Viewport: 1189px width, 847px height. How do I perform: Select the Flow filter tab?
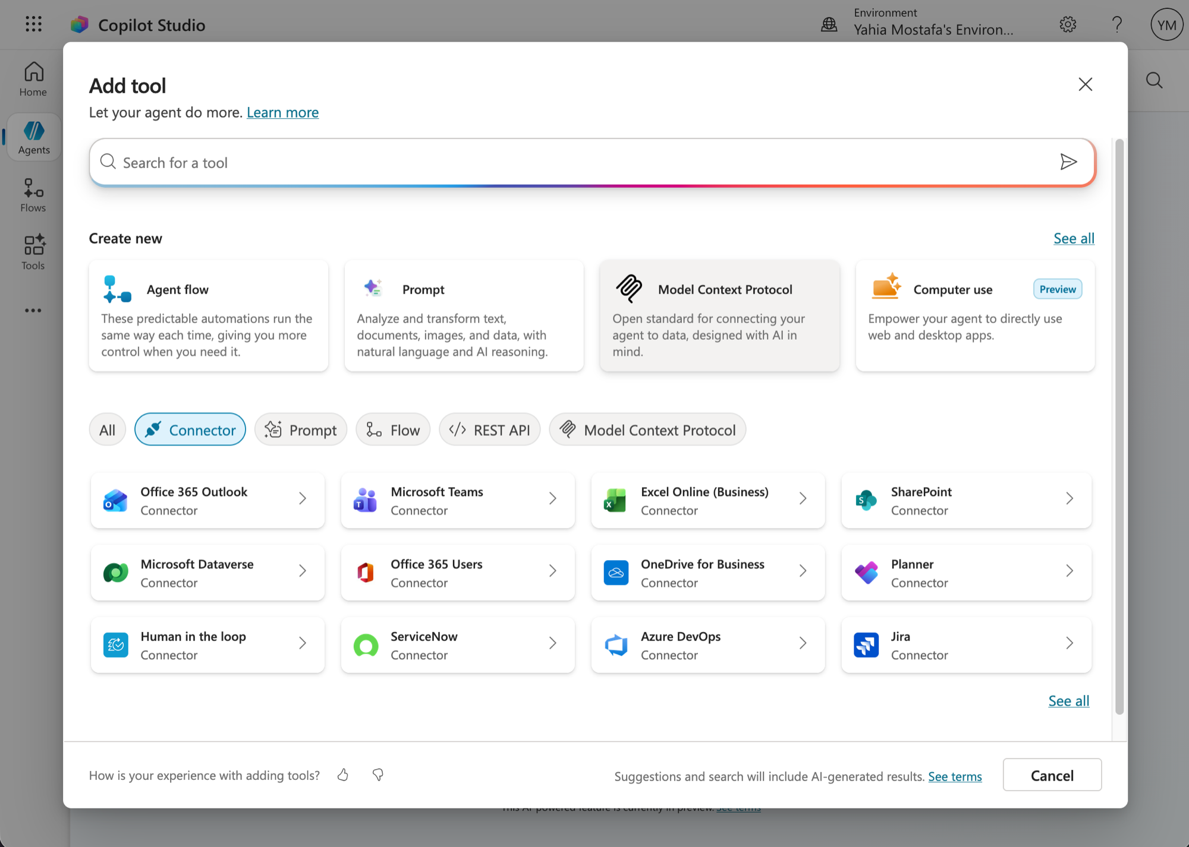pyautogui.click(x=393, y=429)
